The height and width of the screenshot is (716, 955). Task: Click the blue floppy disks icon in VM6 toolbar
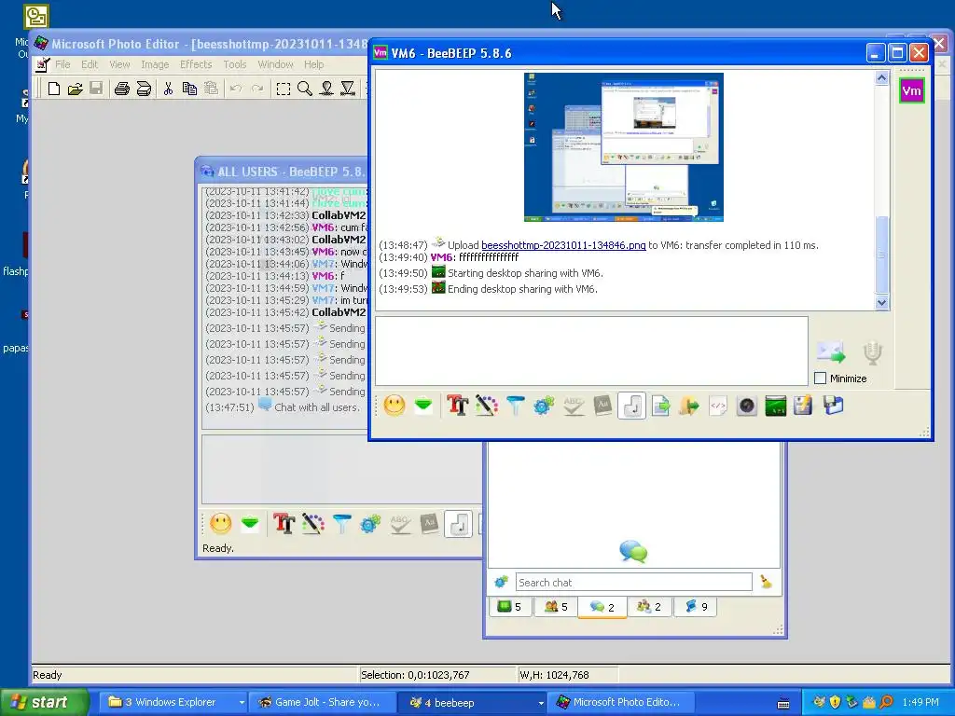pos(833,406)
